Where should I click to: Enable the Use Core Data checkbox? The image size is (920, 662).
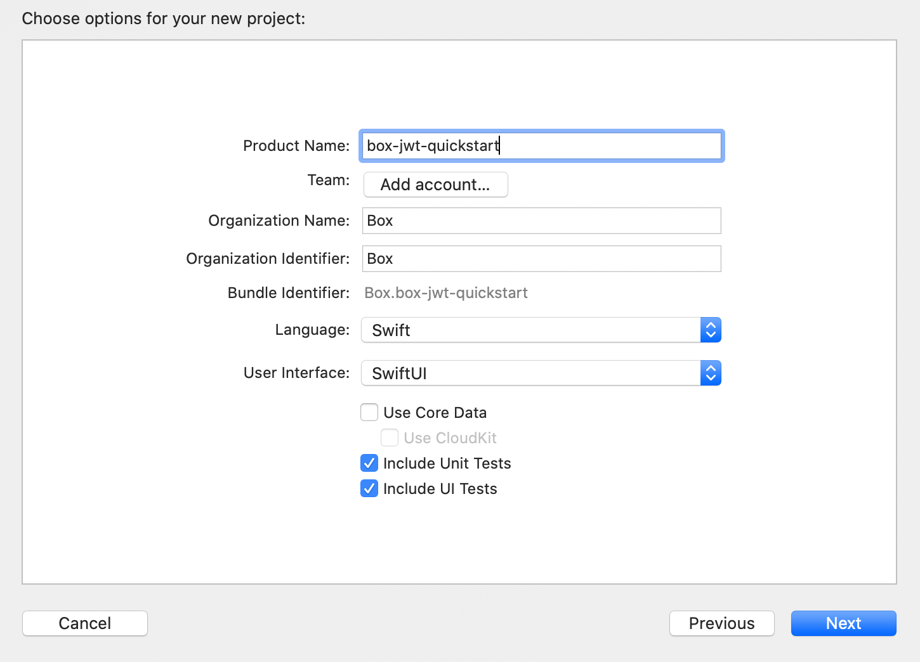(x=369, y=412)
